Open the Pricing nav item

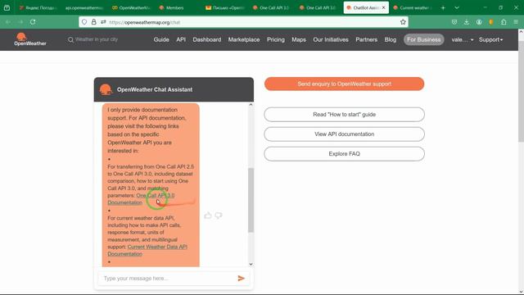[x=276, y=39]
